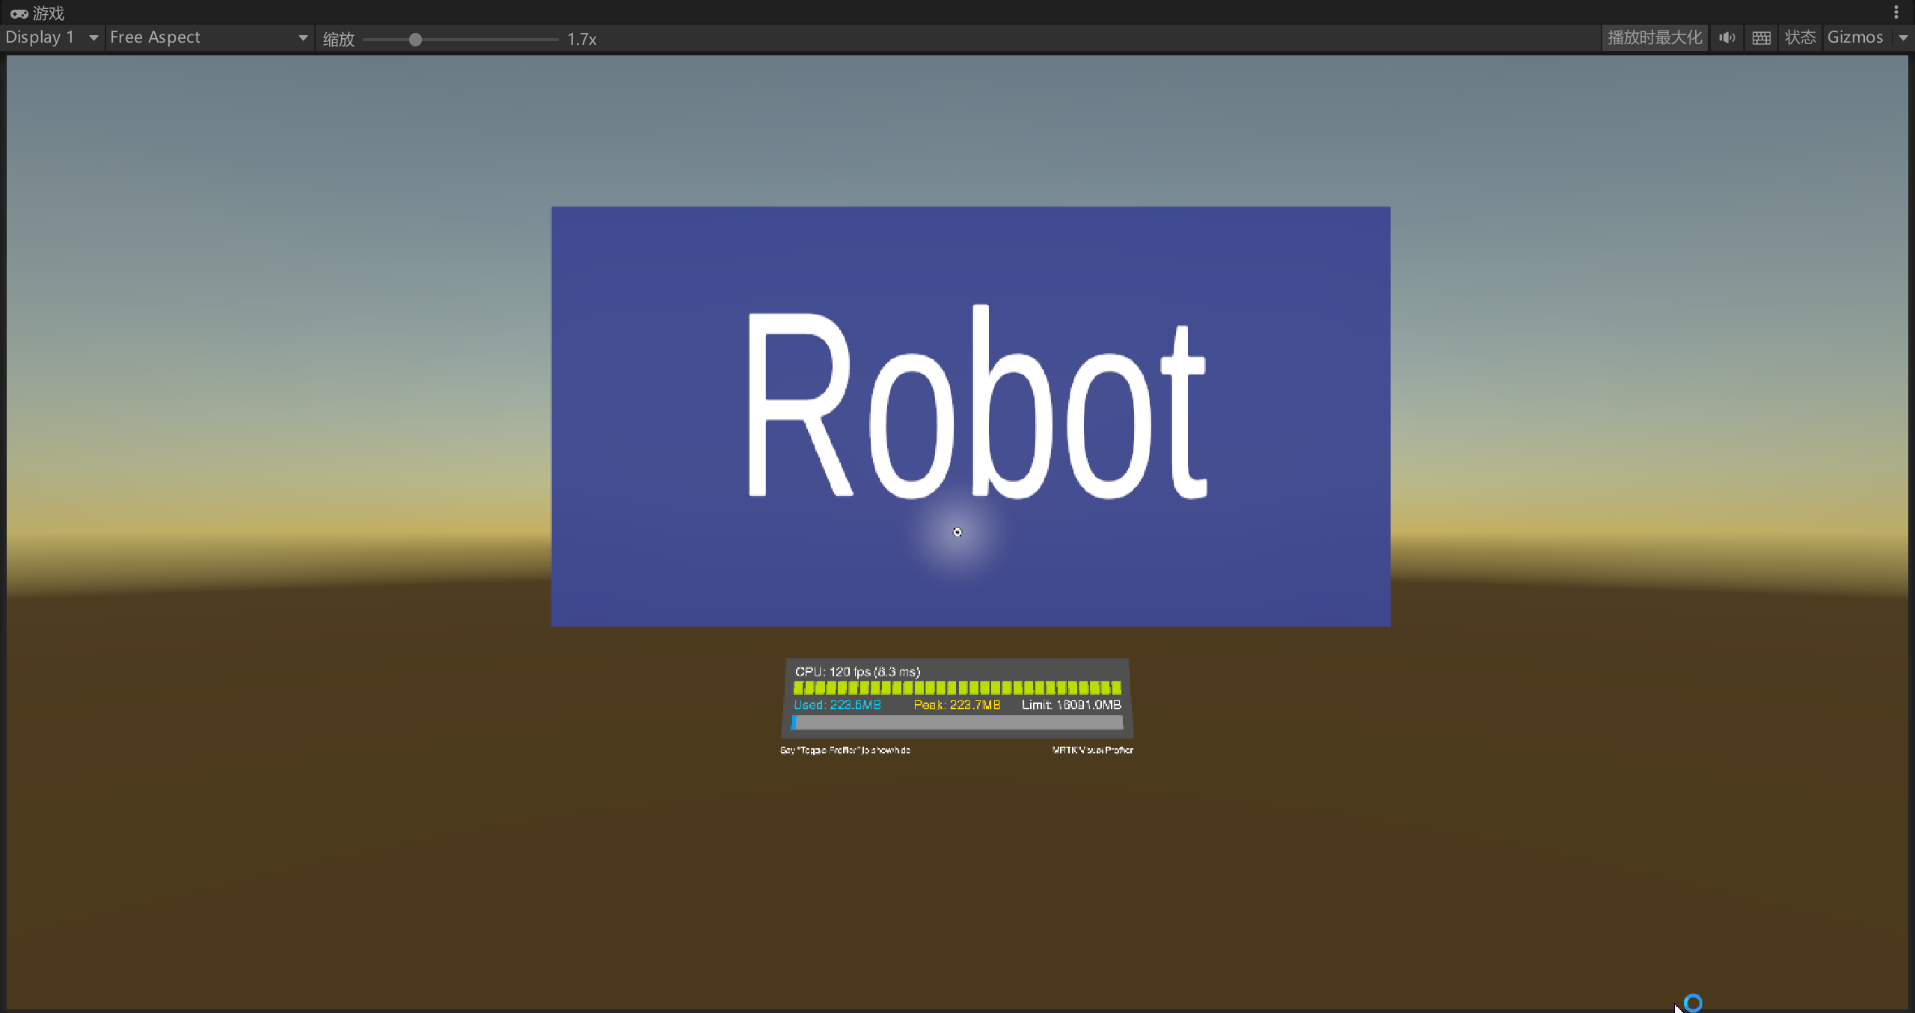The height and width of the screenshot is (1013, 1915).
Task: Click the Used memory label
Action: point(837,705)
